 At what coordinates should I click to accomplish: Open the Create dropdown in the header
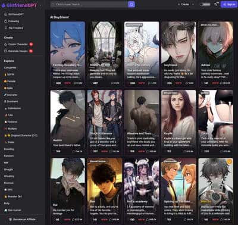(x=186, y=4)
